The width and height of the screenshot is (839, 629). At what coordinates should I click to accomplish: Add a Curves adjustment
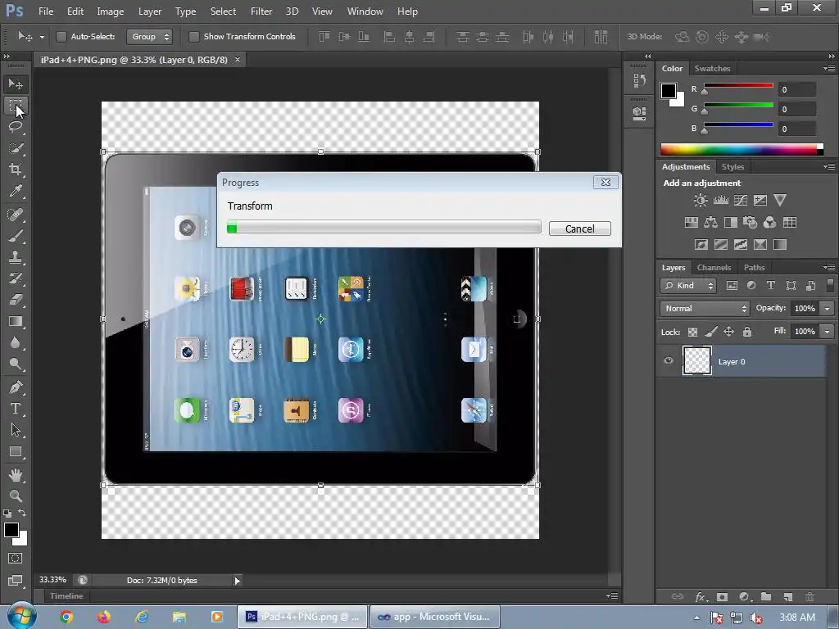pyautogui.click(x=741, y=201)
